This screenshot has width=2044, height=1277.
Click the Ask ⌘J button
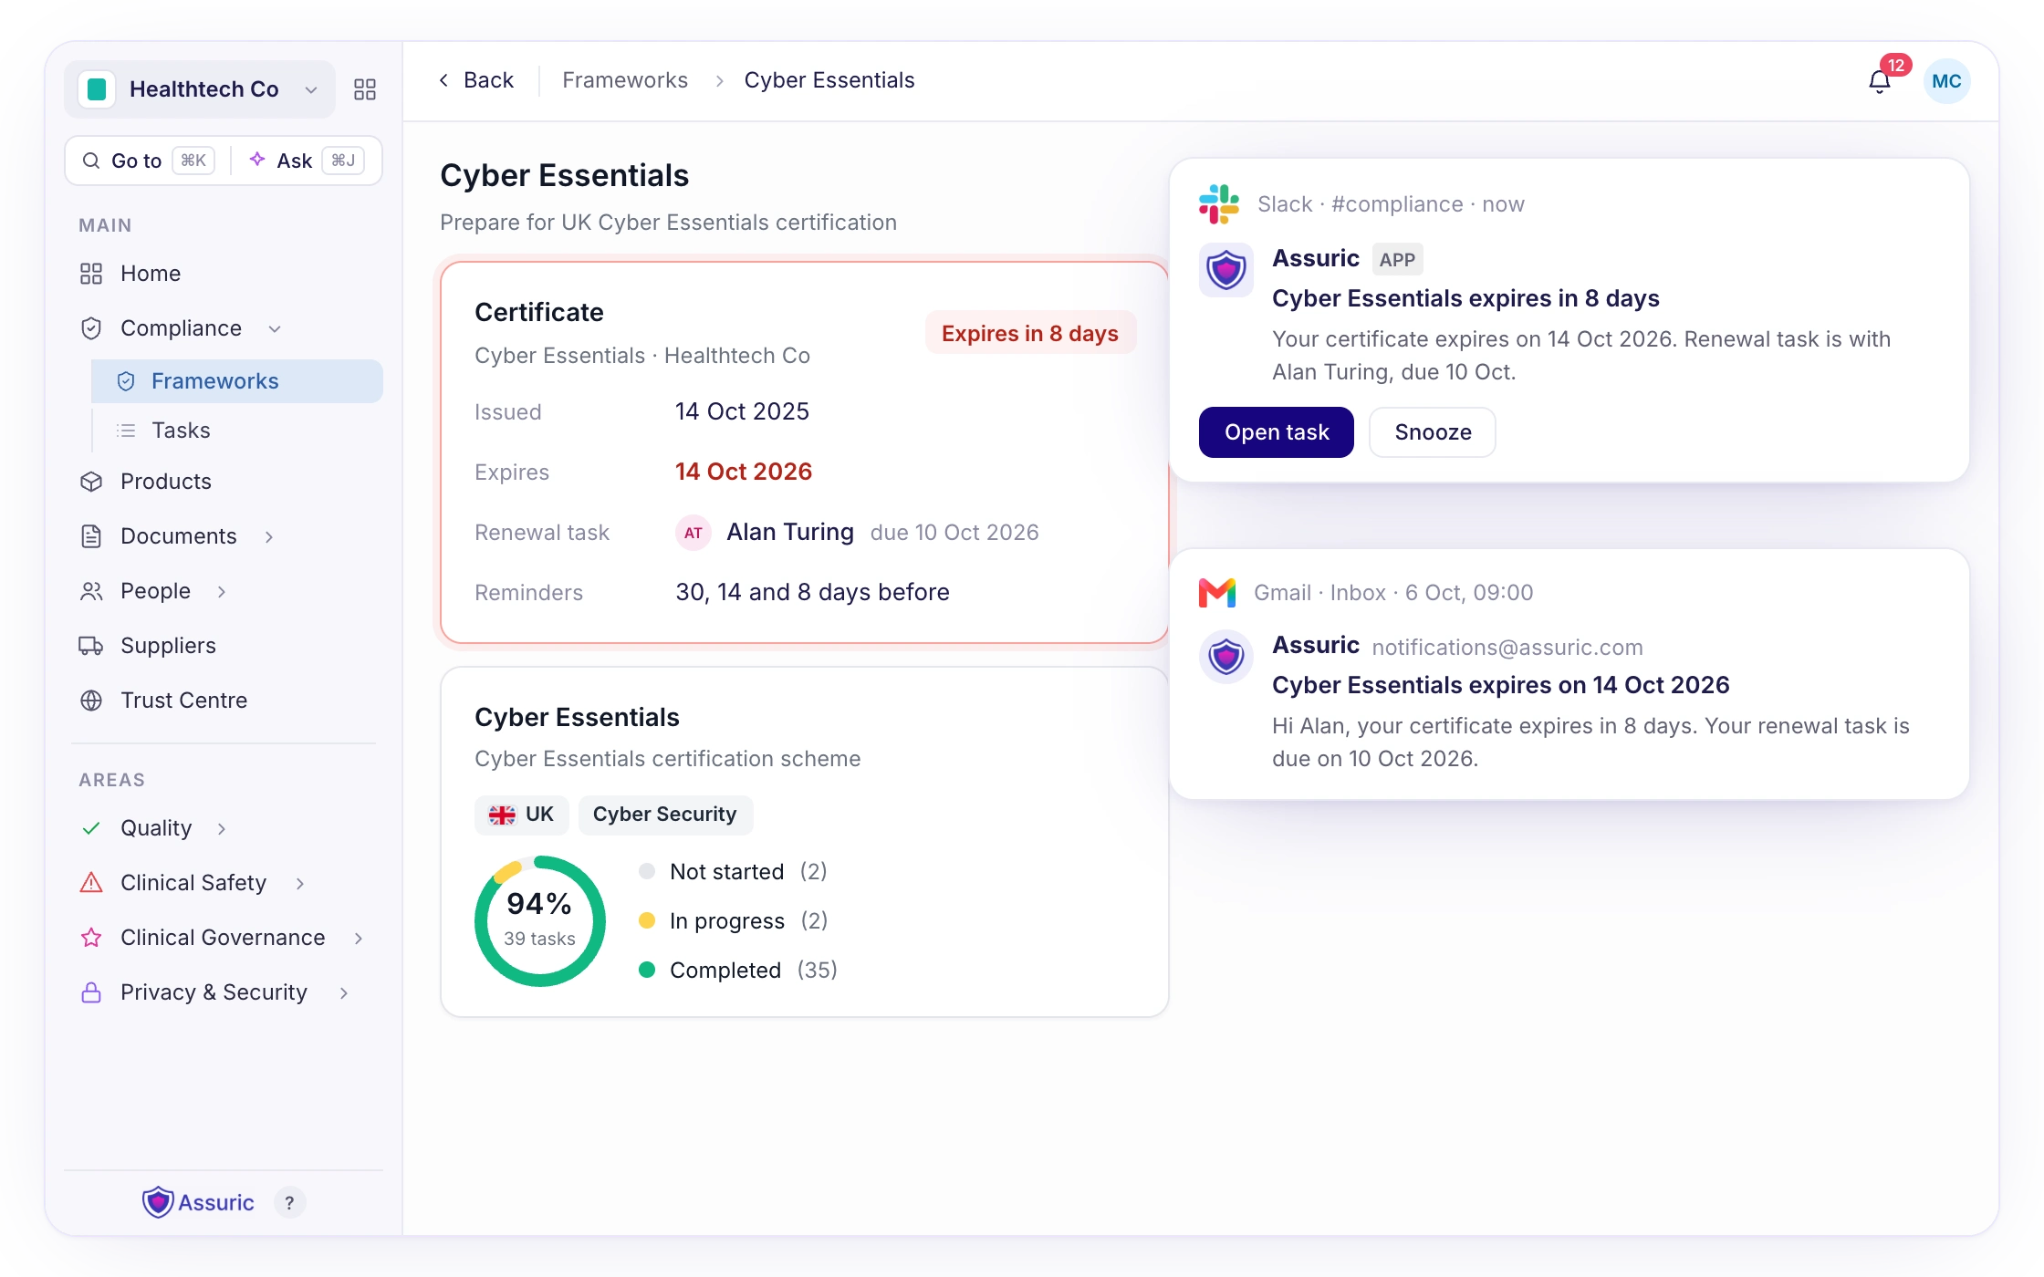[308, 161]
